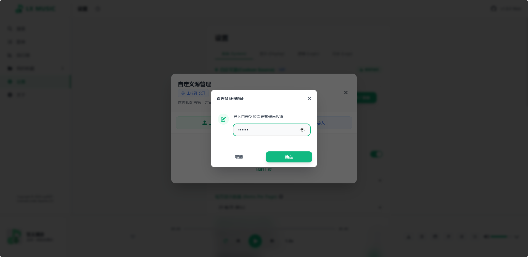528x257 pixels.
Task: Toggle the green switch in settings
Action: [x=376, y=154]
